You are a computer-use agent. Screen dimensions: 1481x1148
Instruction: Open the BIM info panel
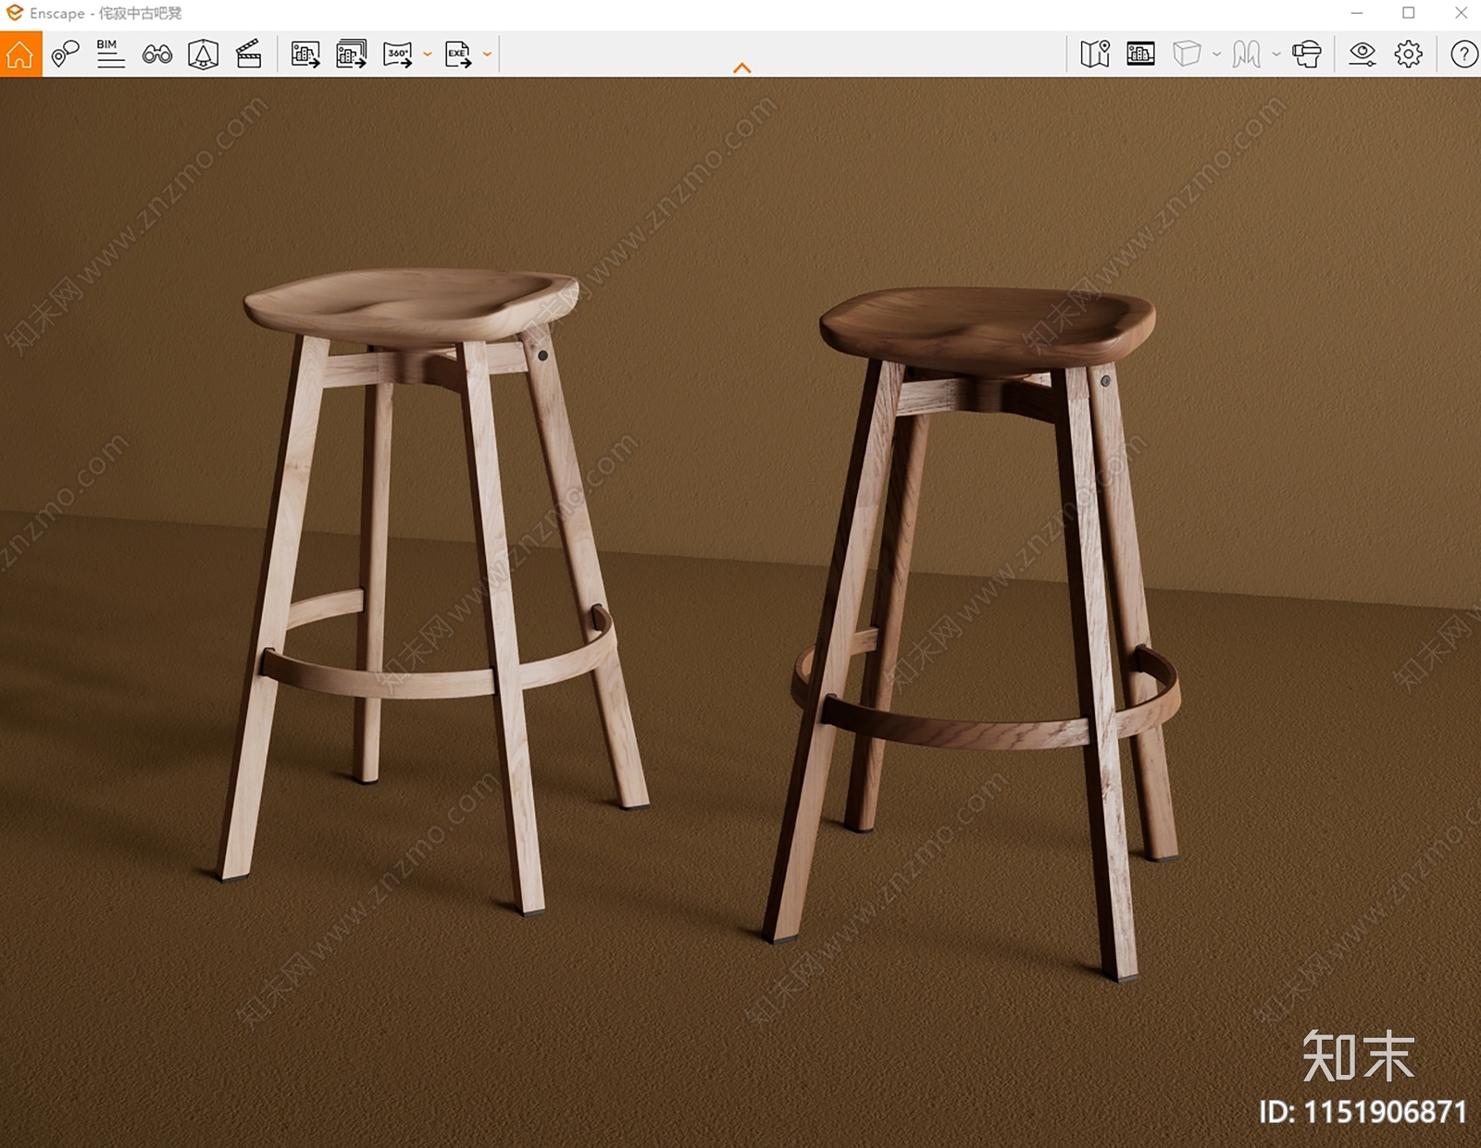[x=110, y=54]
